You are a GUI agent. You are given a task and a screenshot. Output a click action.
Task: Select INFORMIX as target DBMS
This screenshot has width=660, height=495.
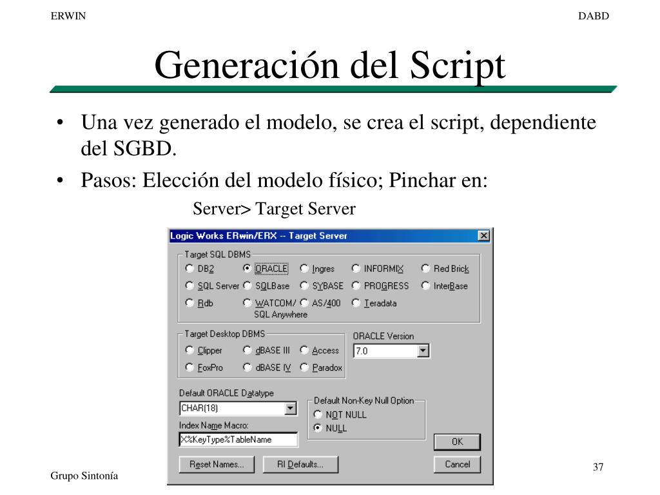356,269
